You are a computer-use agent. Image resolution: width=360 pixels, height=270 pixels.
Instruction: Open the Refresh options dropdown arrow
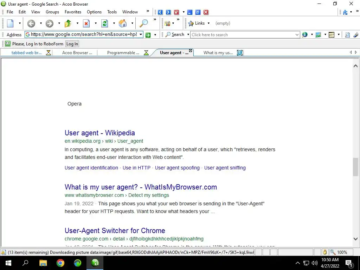[114, 23]
